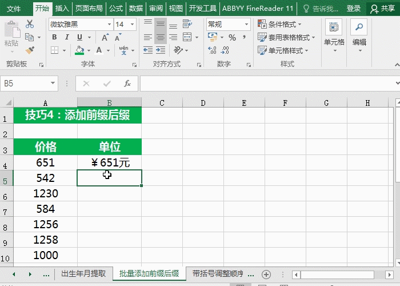This screenshot has width=400, height=286.
Task: Toggle bold formatting
Action: 54,38
